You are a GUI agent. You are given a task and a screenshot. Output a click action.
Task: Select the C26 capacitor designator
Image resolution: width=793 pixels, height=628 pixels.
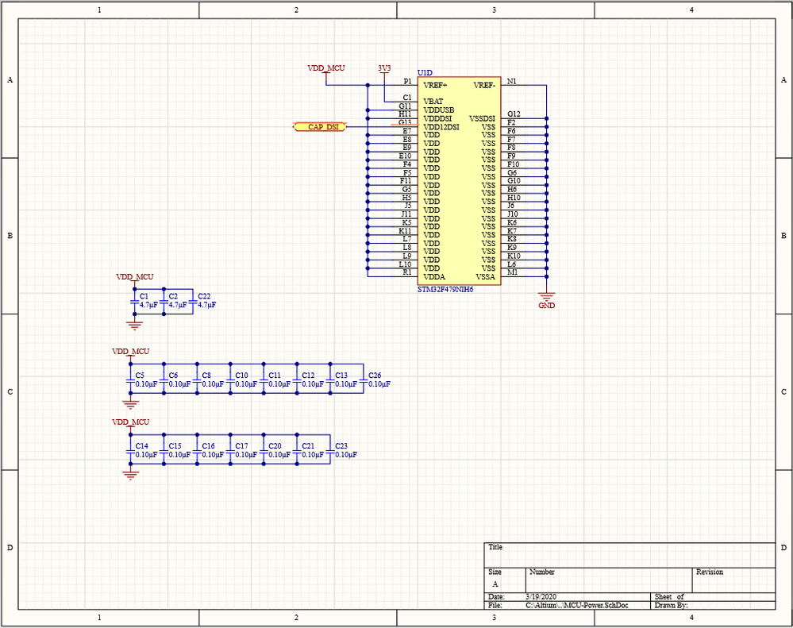click(375, 376)
